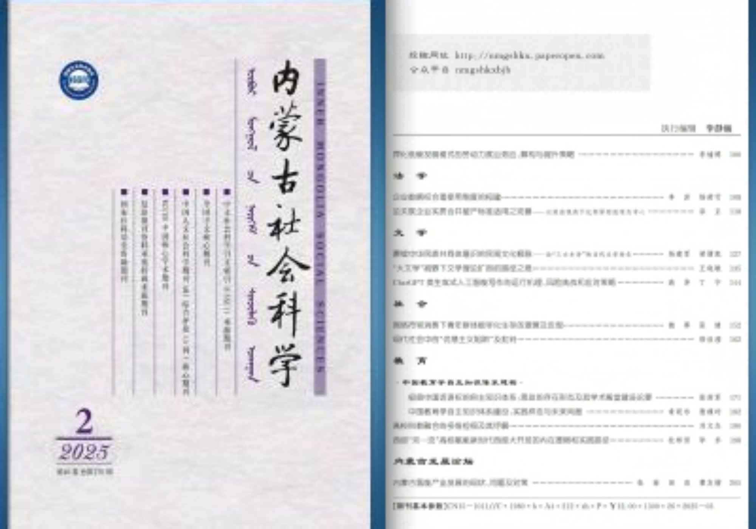Image resolution: width=756 pixels, height=529 pixels.
Task: Select the 教育 section heading
Action: click(x=410, y=361)
